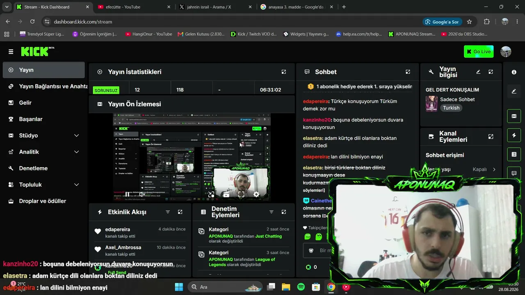Open the Kick hamburger menu
The height and width of the screenshot is (295, 525).
point(11,52)
